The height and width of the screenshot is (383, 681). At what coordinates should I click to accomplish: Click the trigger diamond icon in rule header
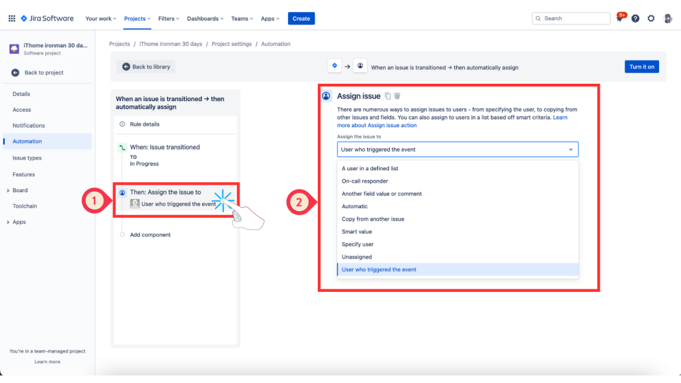335,66
